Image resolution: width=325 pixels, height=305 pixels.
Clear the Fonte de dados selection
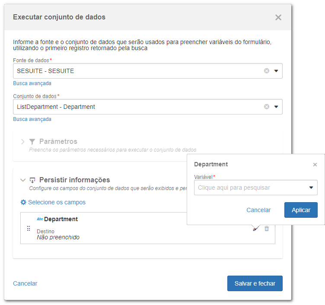(x=267, y=71)
